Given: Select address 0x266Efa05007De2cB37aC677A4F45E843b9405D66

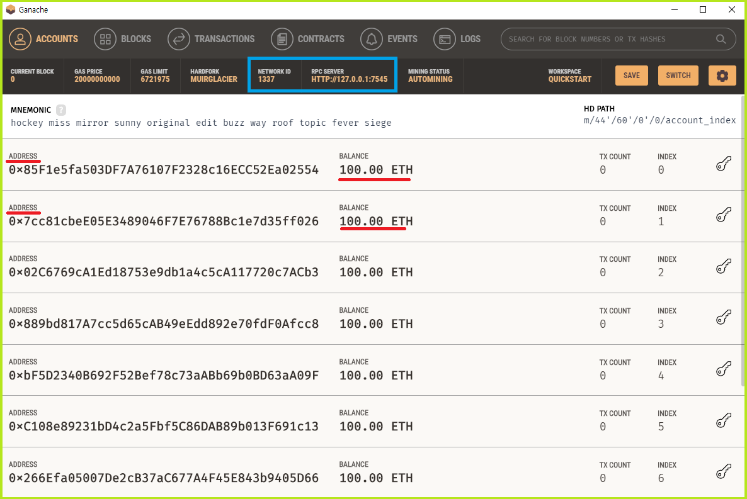Looking at the screenshot, I should point(163,478).
